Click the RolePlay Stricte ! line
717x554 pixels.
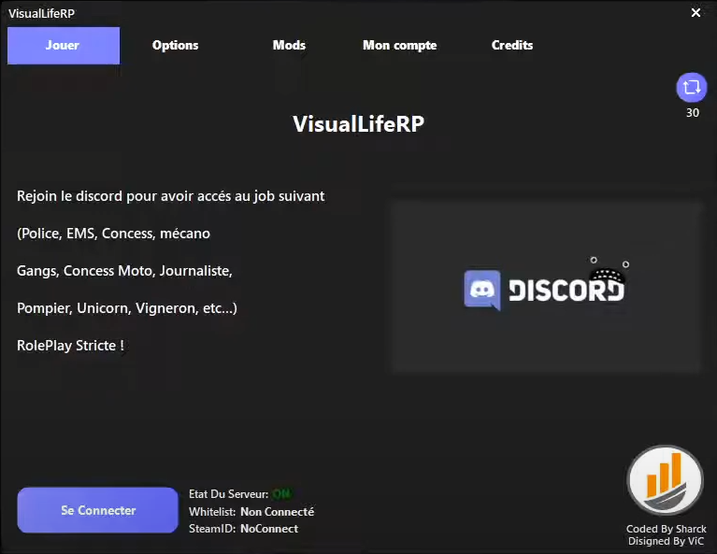70,346
